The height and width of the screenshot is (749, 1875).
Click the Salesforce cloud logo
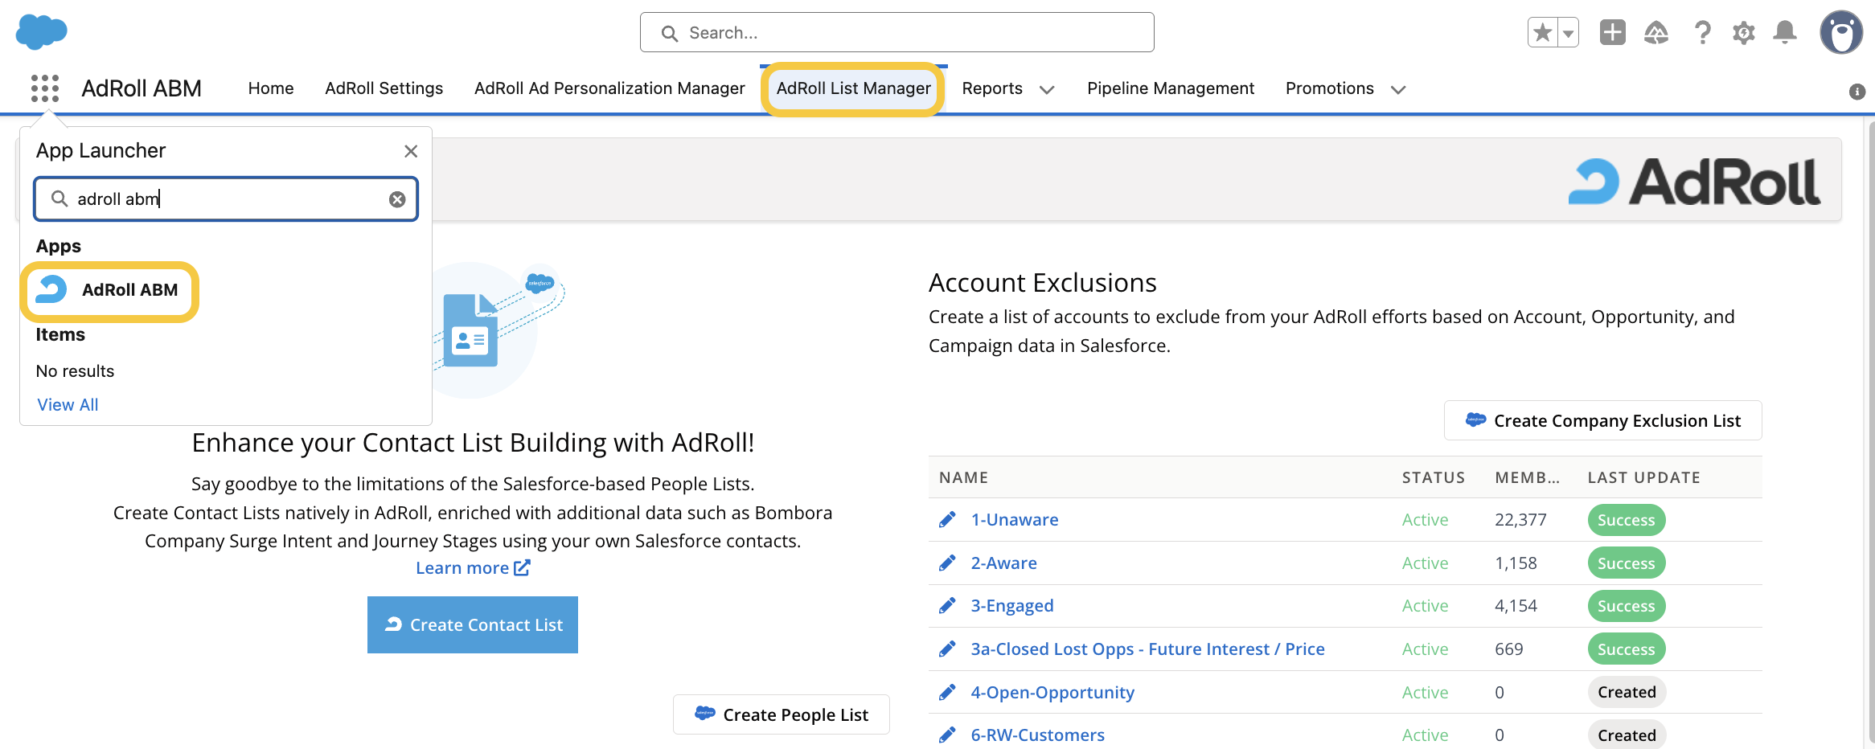coord(41,32)
